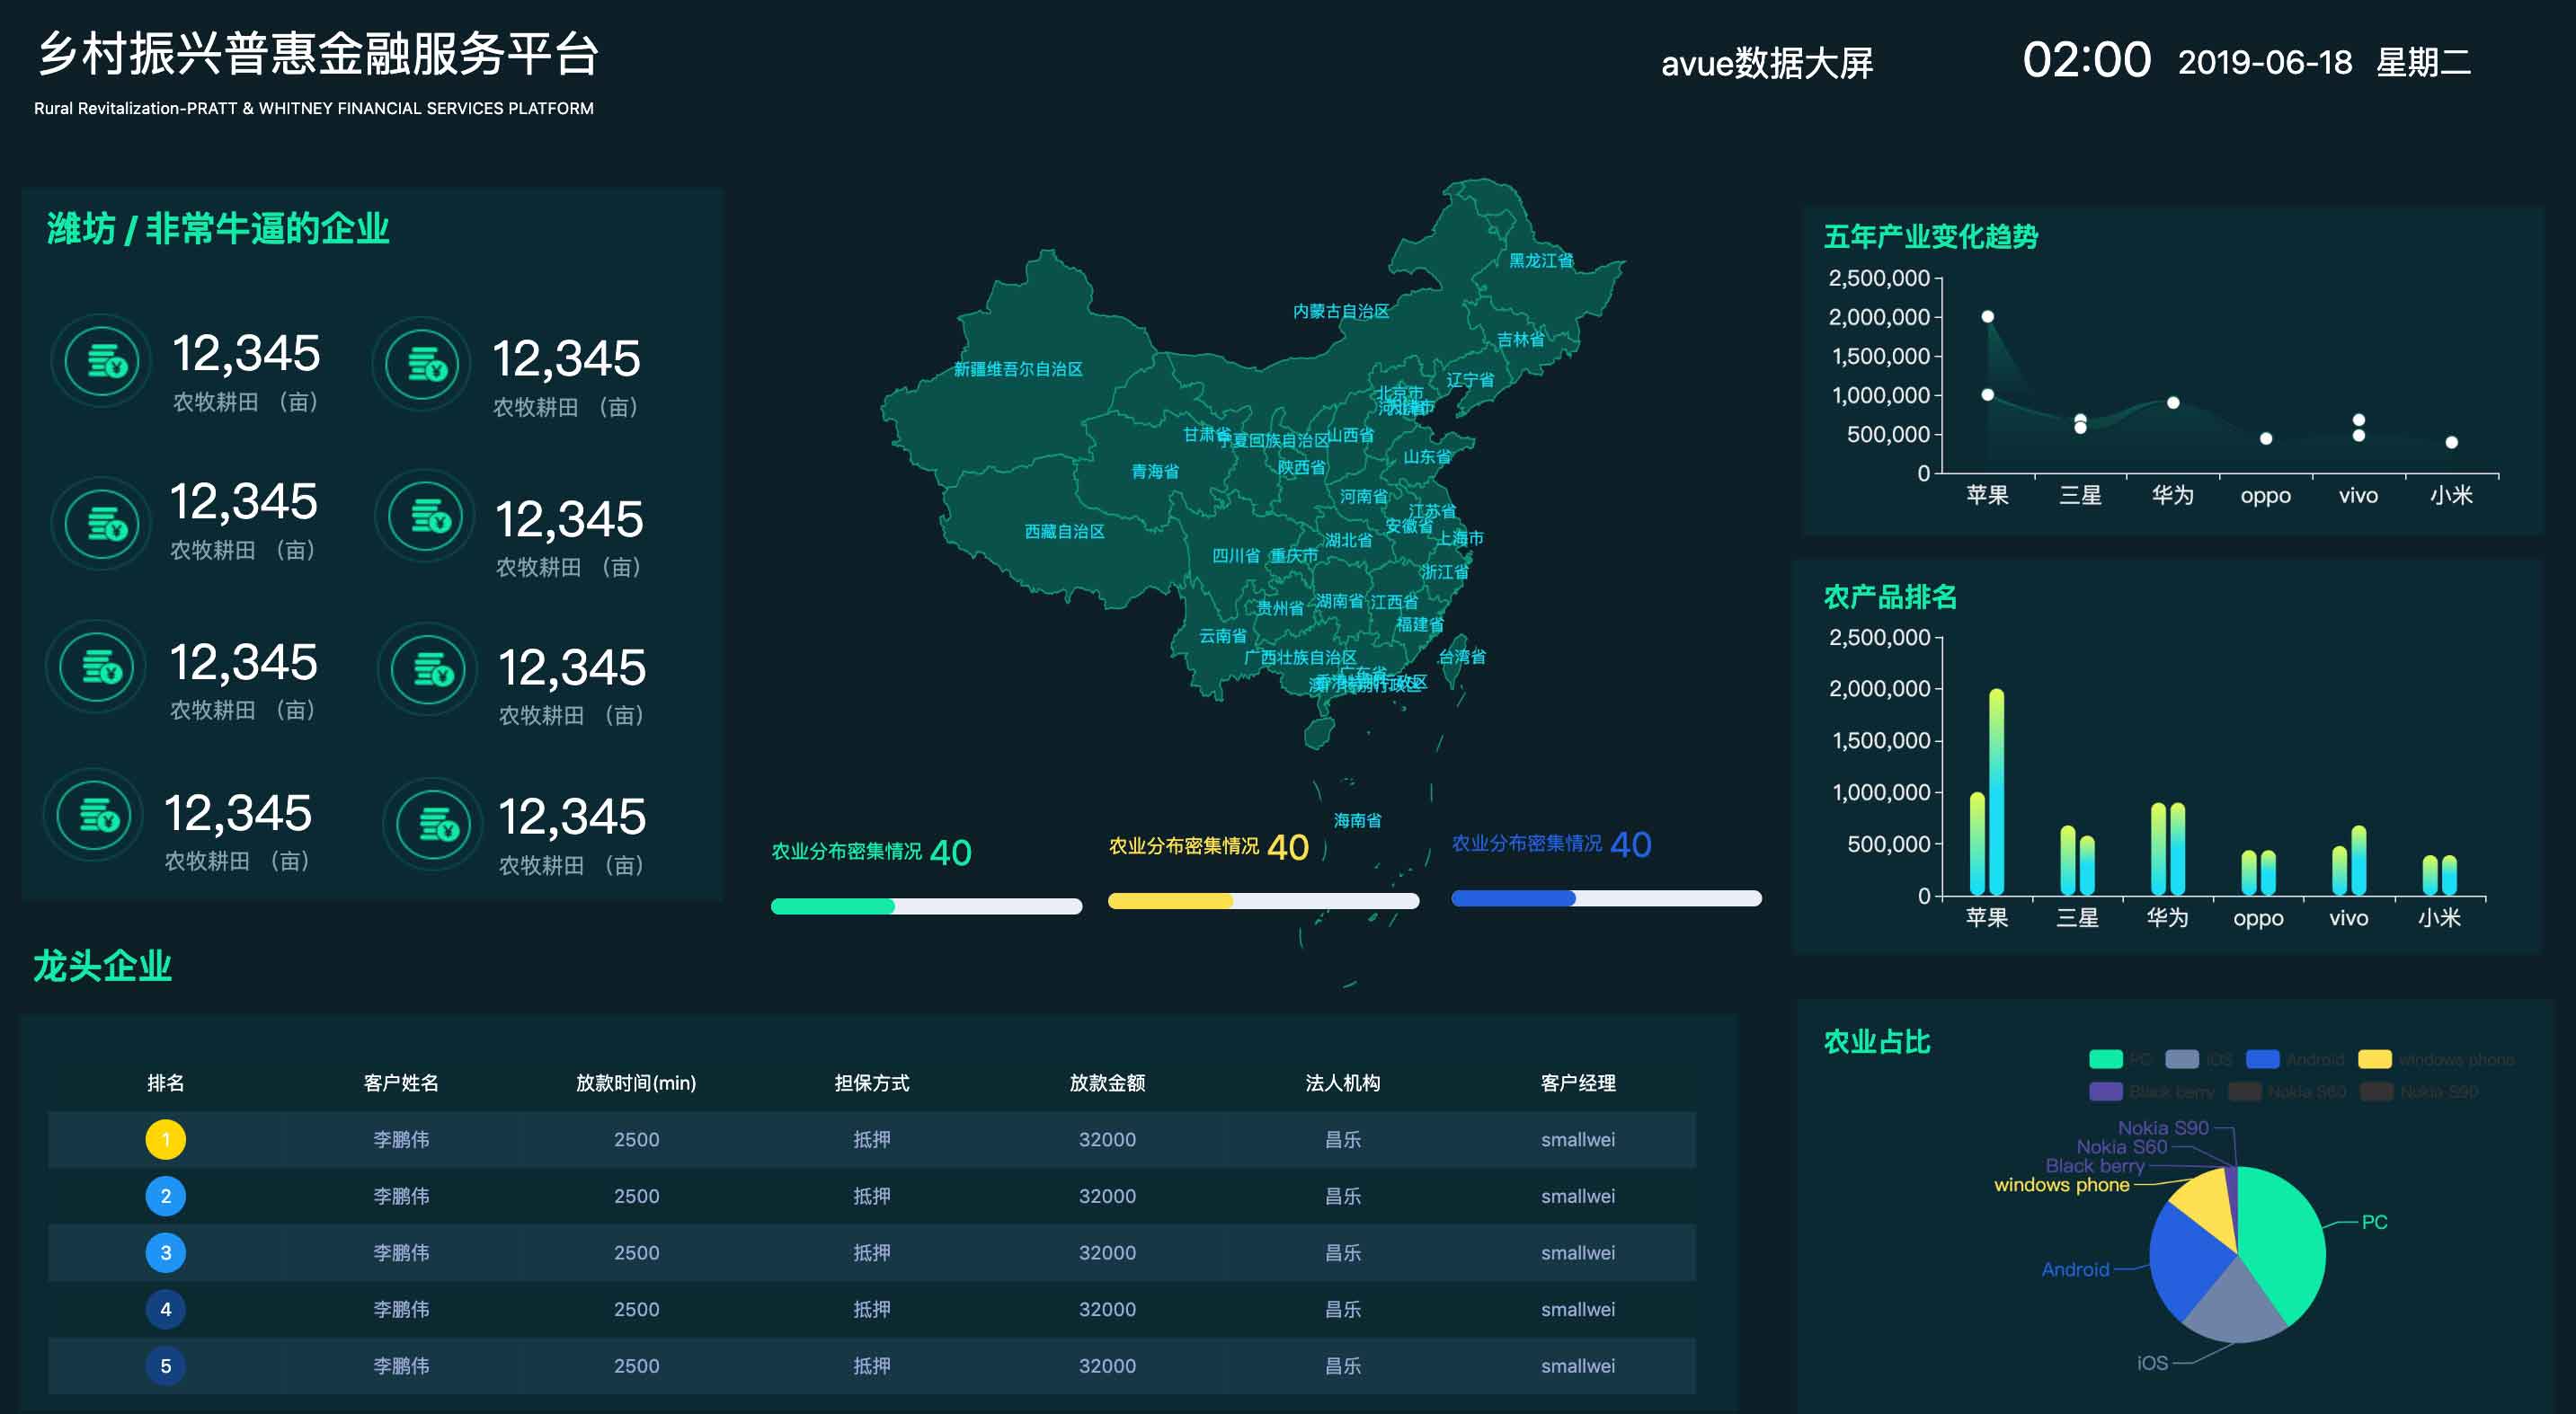This screenshot has height=1414, width=2576.
Task: Click first coin icon under 潍坊 heading
Action: pos(102,361)
